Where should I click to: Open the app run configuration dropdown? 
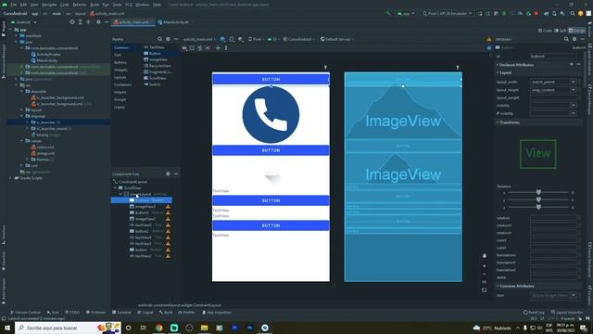(x=406, y=13)
